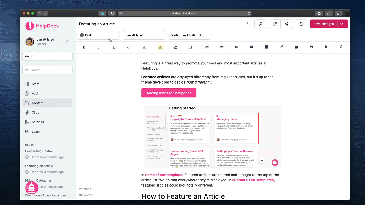Click the demo.helpdocs.io address bar
This screenshot has height=205, width=365.
pos(185,13)
